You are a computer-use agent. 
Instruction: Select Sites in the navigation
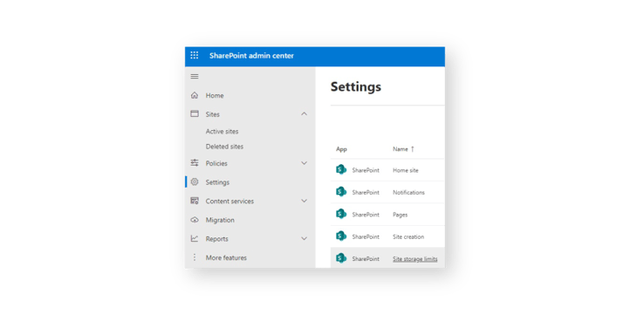(x=213, y=114)
